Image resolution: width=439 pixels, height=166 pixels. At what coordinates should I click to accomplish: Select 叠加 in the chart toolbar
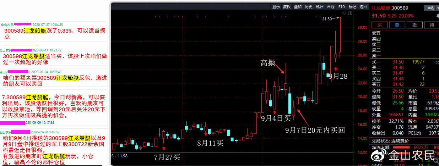click(x=298, y=6)
